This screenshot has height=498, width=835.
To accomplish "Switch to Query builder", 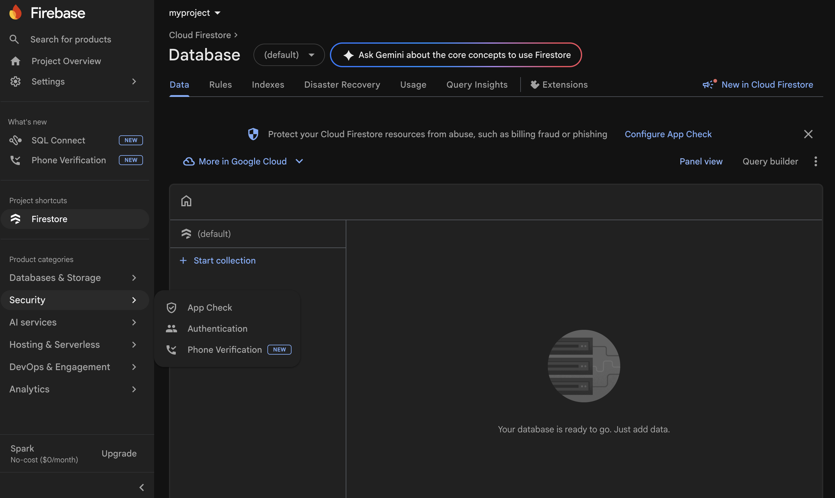I will (770, 161).
